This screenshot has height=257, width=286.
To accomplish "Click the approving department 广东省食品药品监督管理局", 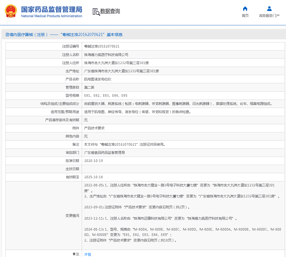I will coord(105,153).
